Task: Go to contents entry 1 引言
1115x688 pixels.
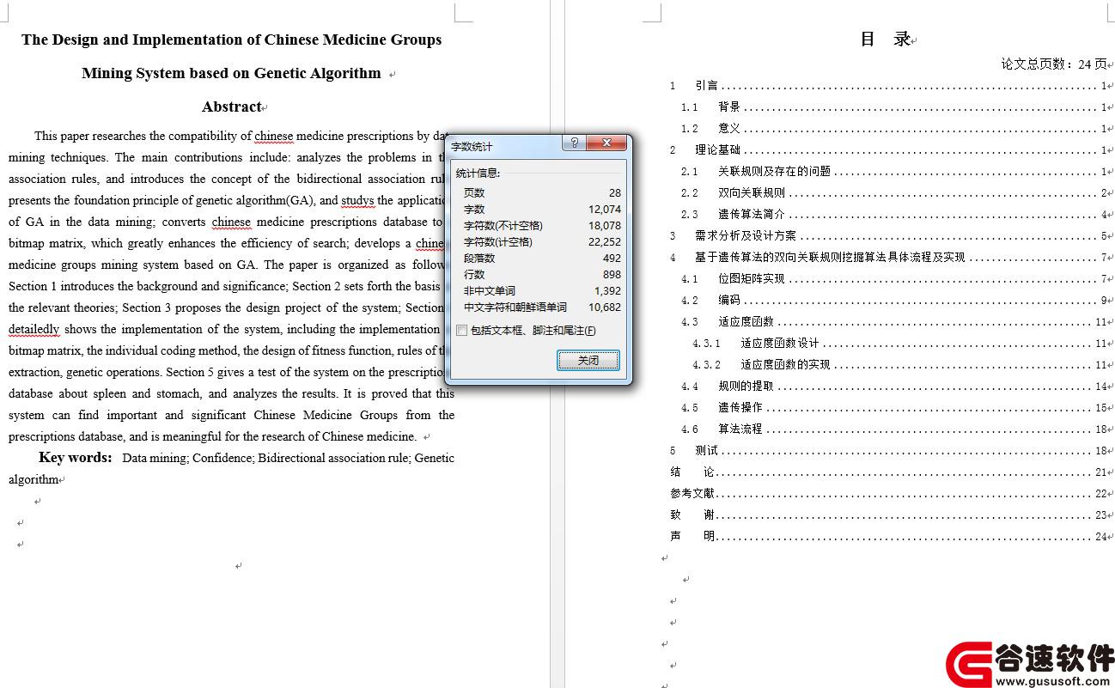Action: pos(889,86)
